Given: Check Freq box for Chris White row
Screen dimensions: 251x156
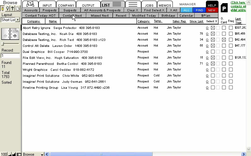Looking at the screenshot, I should coord(231,75).
